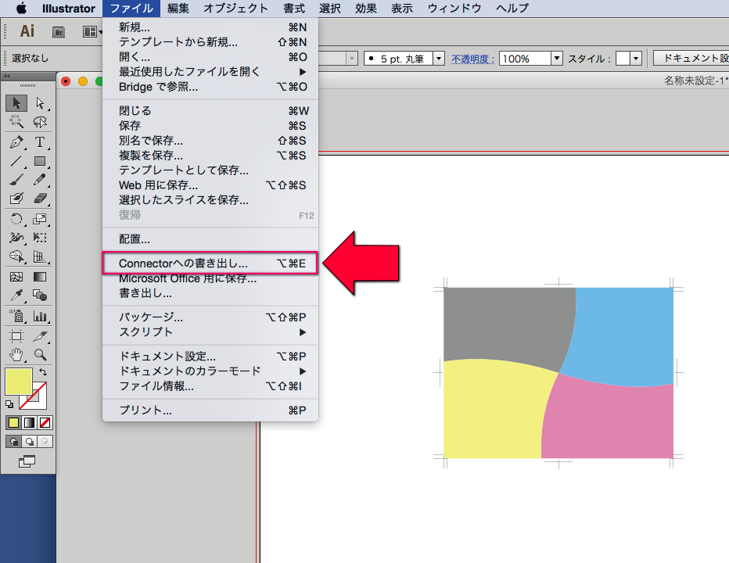Select the Direct Selection tool
The image size is (729, 563).
pyautogui.click(x=40, y=102)
